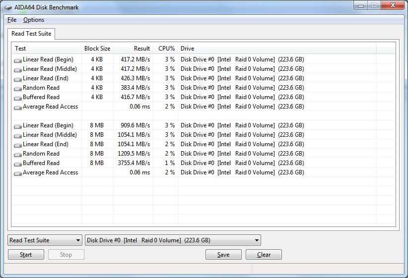
Task: Click disk icon beside 4 KB Buffered Read
Action: [18, 98]
